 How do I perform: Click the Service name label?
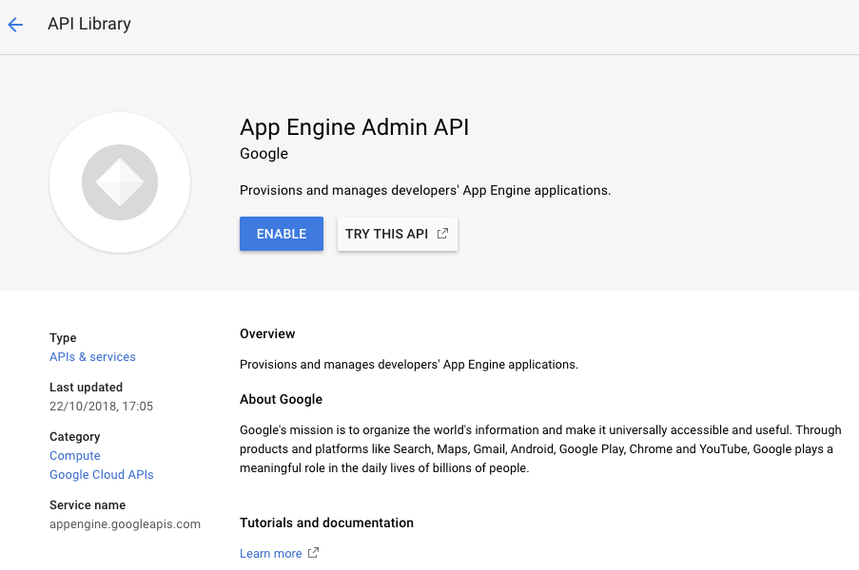click(88, 504)
